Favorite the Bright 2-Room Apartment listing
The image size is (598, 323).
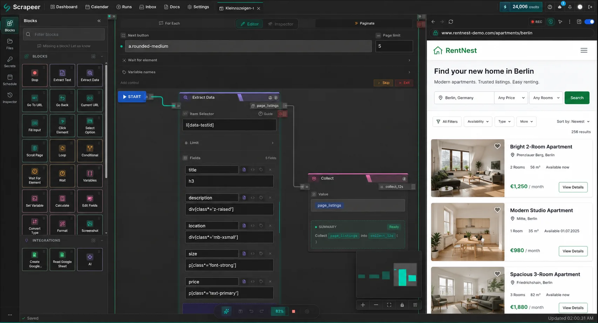(x=497, y=146)
